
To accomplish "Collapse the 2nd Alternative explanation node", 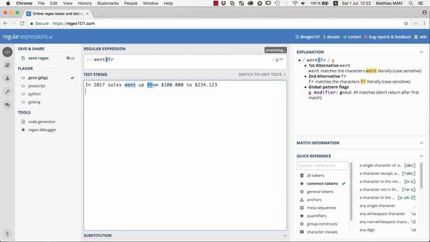I will point(306,76).
